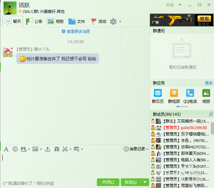Select member 【管理员】gu0zi(50159638)
Screen dimensions: 214x188
[x=180, y=128]
